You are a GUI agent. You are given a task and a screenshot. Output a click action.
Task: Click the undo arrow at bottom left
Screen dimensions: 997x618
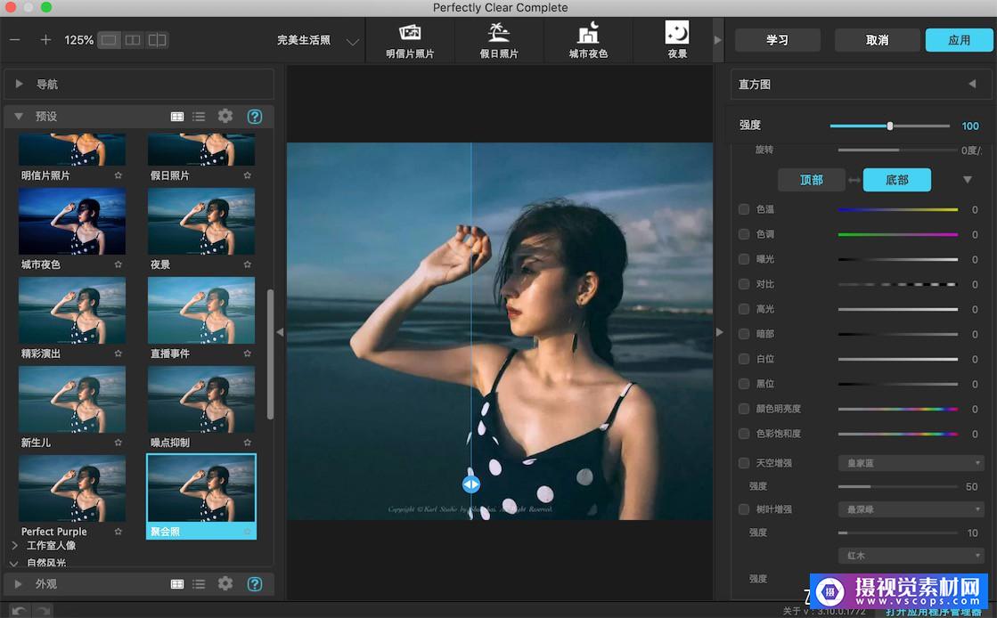(x=19, y=610)
